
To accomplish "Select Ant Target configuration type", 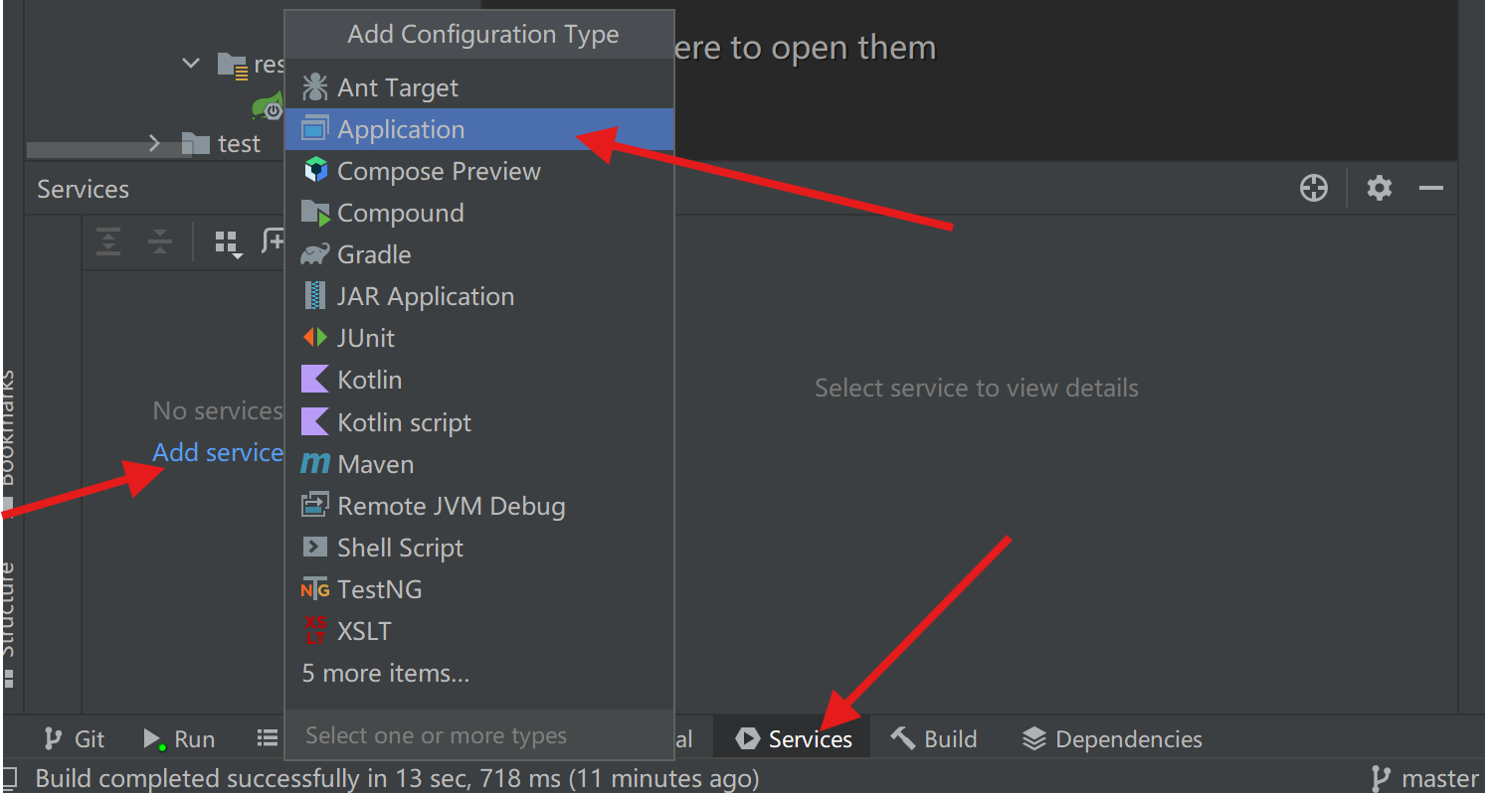I will (x=479, y=87).
